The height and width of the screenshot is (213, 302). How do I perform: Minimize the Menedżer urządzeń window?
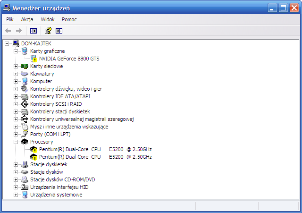click(272, 8)
